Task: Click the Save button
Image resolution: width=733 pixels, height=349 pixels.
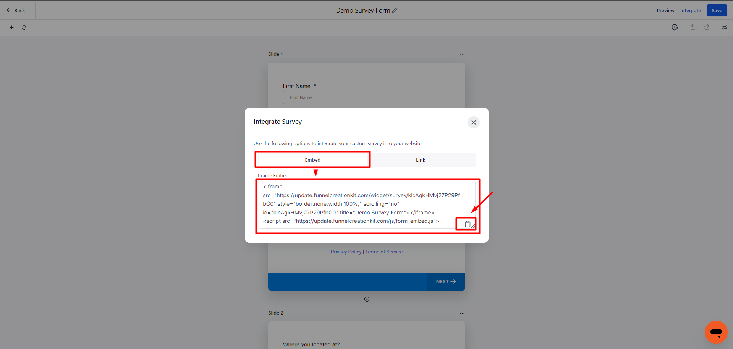Action: [x=717, y=10]
